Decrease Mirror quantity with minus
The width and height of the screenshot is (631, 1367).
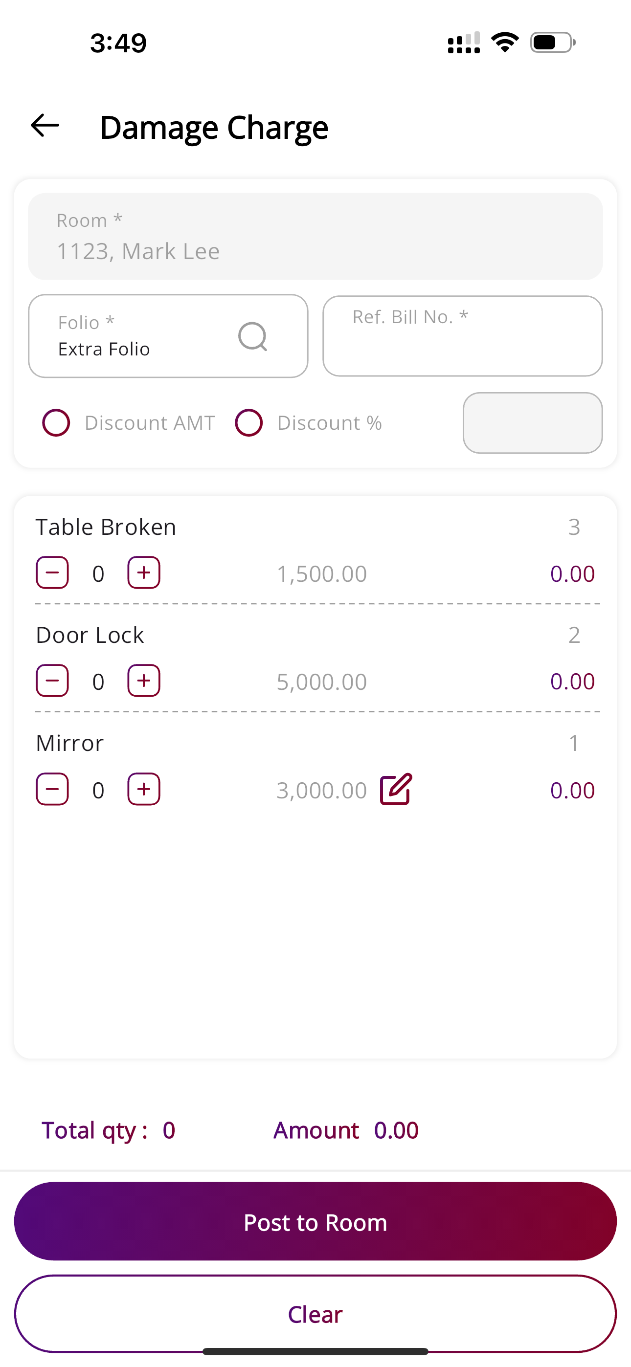point(52,789)
